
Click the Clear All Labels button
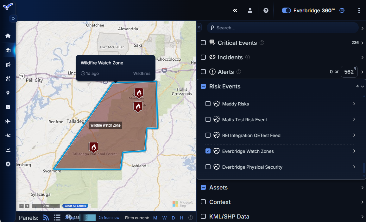point(75,206)
